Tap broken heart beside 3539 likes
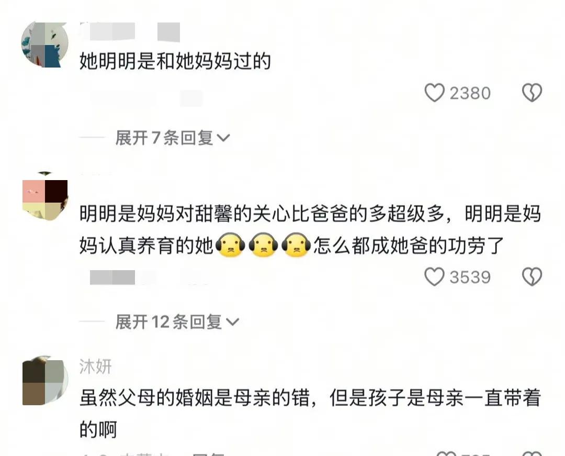Viewport: 565px width, 456px height. pos(532,277)
